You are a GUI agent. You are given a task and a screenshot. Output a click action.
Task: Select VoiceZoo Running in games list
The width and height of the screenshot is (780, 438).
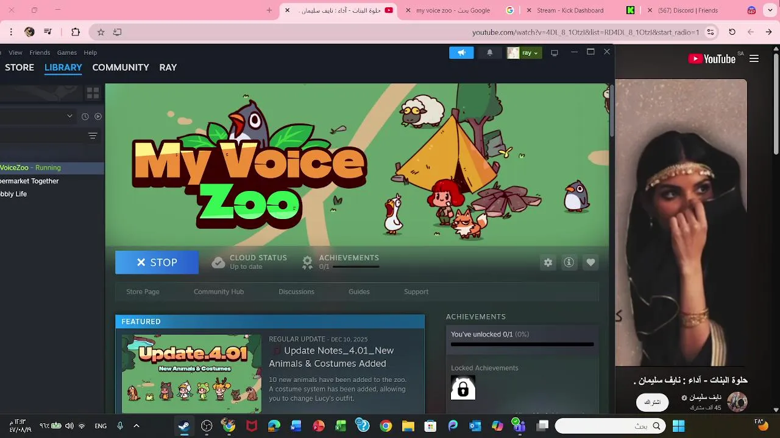click(x=52, y=167)
